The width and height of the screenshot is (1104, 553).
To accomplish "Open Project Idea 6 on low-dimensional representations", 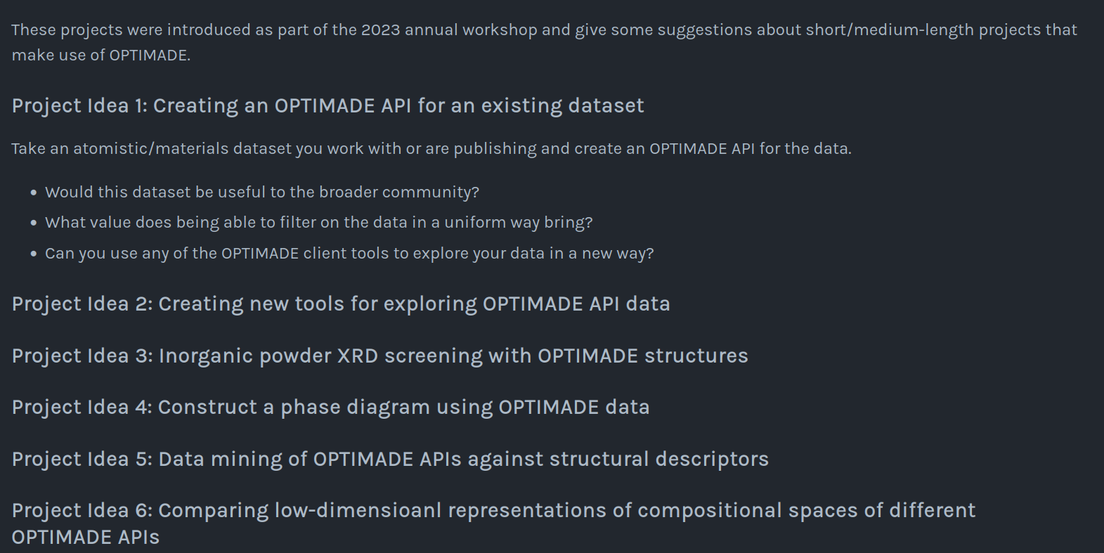I will click(x=493, y=523).
